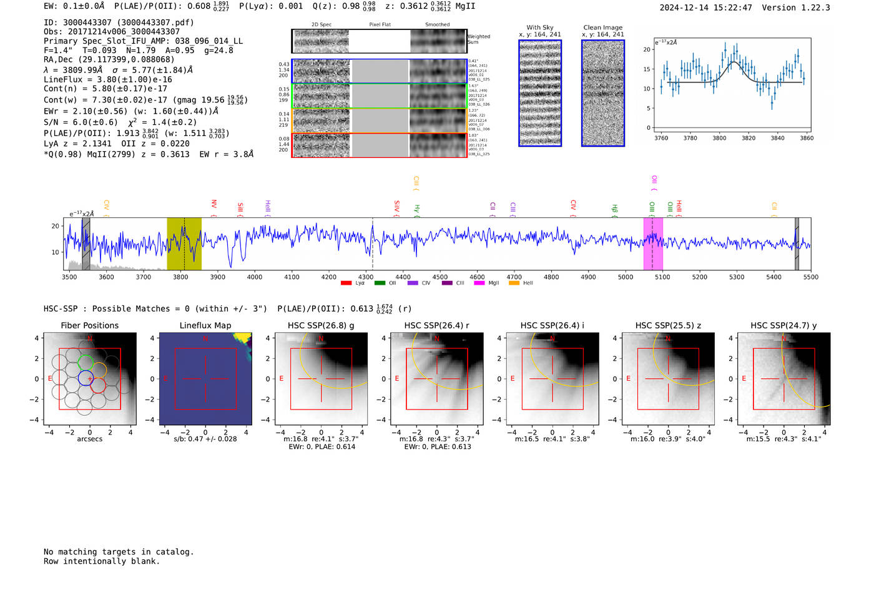Select "Row intentionally blank." text

click(102, 561)
